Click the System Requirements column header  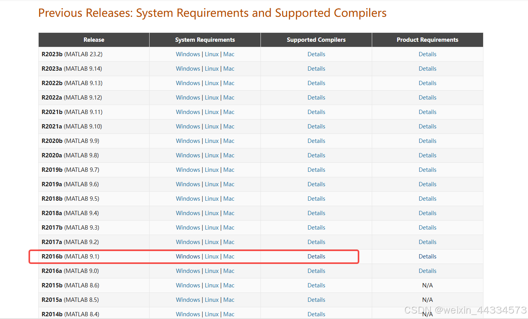point(205,40)
